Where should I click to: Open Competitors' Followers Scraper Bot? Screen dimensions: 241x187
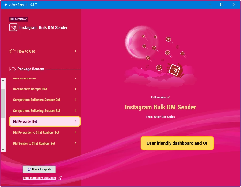[x=45, y=100]
